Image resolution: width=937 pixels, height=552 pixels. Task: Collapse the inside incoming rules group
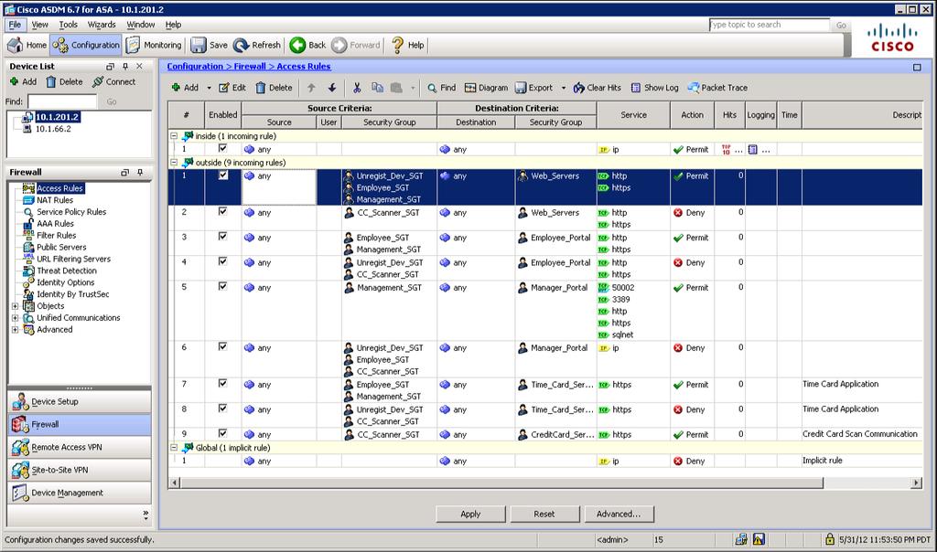tap(174, 136)
